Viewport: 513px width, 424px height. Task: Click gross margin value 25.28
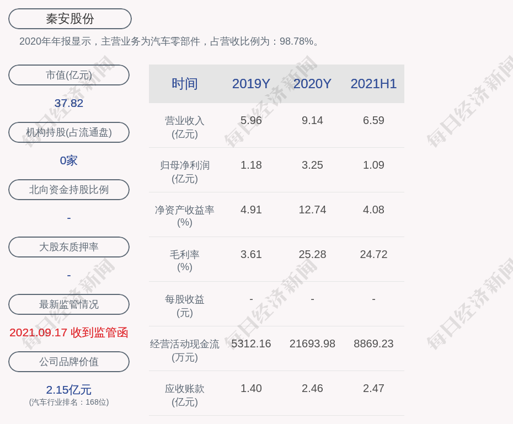click(x=312, y=254)
